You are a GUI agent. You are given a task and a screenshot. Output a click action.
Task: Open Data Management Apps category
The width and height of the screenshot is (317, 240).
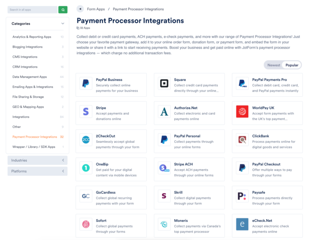click(29, 77)
